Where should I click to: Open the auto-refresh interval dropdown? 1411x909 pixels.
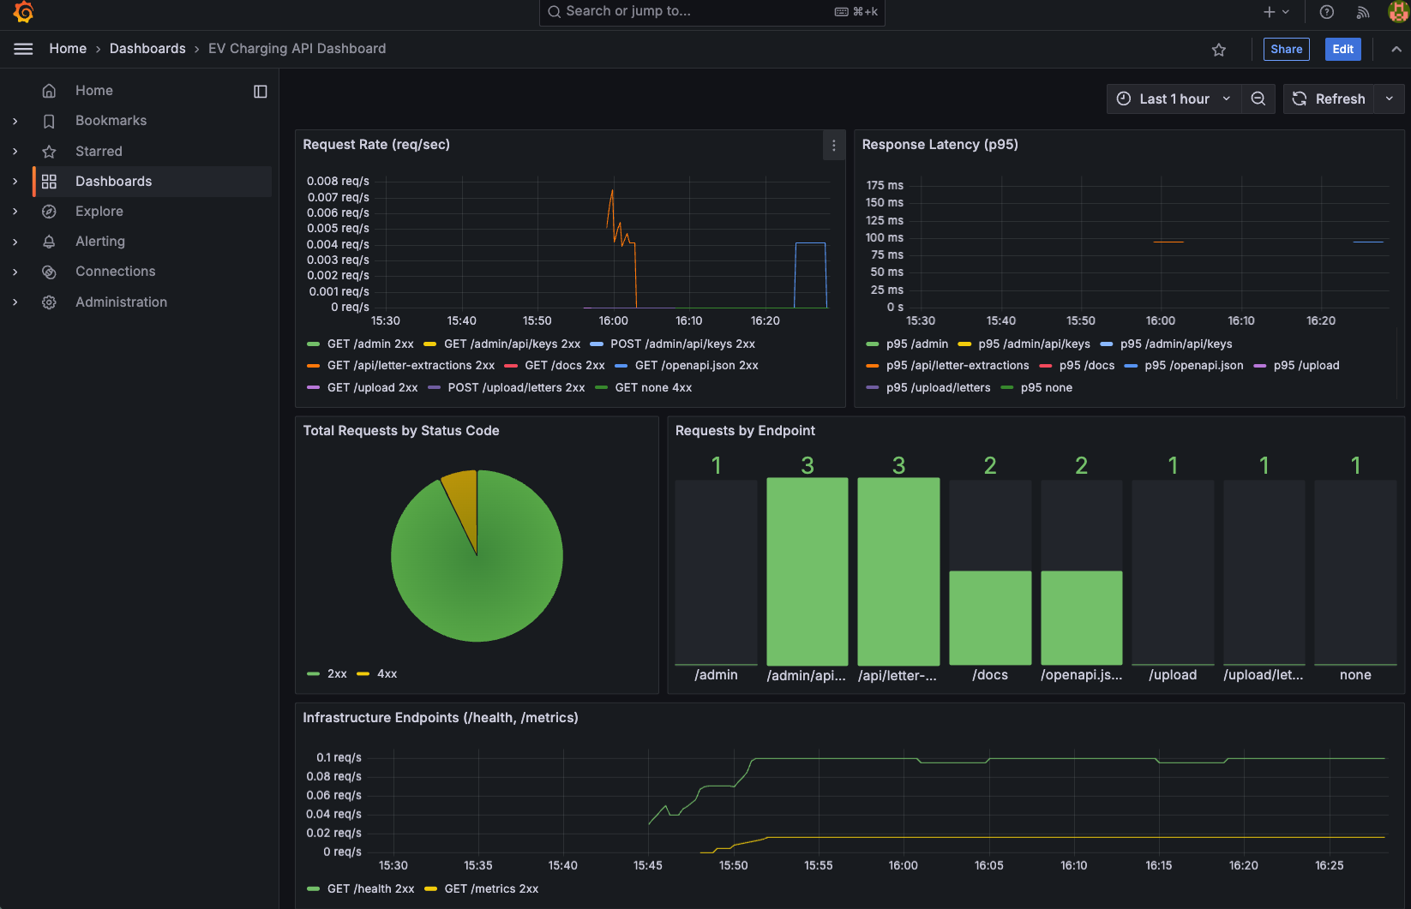pos(1389,99)
